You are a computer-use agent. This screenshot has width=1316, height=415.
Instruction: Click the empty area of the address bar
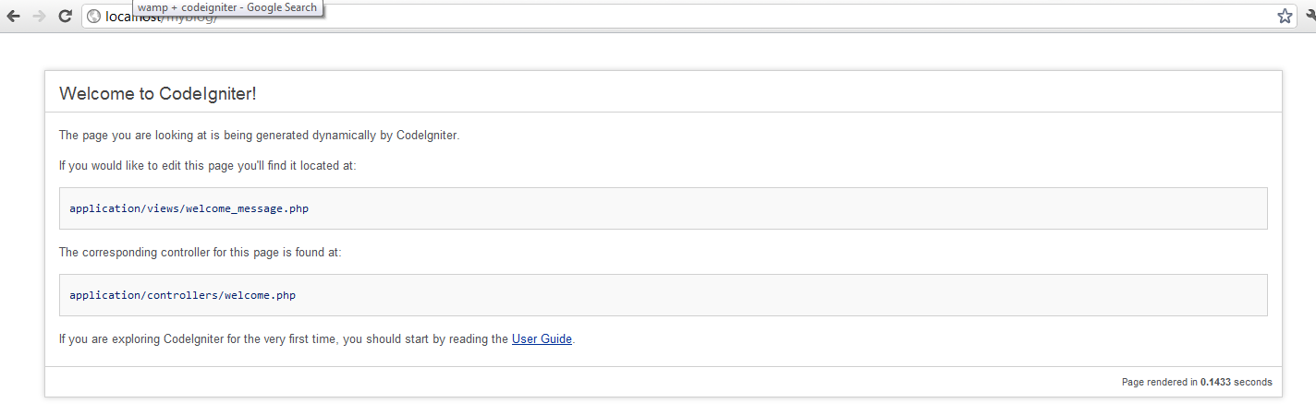tap(739, 17)
